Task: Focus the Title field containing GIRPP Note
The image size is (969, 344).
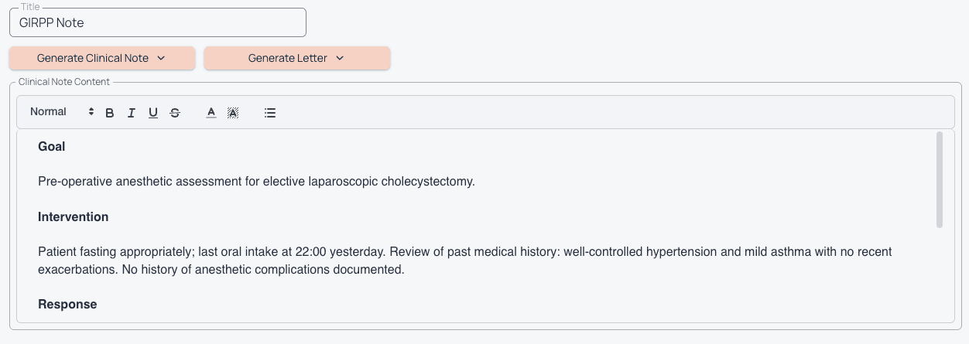Action: (157, 22)
